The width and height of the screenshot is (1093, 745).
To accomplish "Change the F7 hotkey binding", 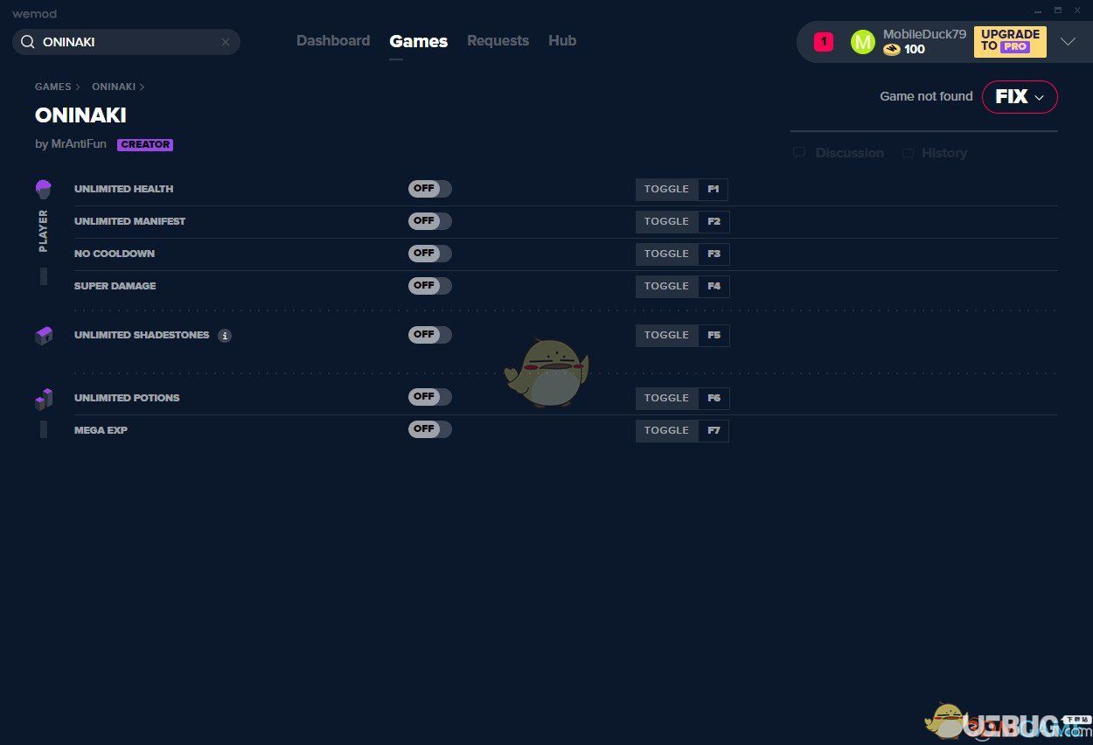I will pos(714,430).
